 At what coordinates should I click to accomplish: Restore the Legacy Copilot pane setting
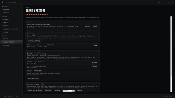pos(94,63)
